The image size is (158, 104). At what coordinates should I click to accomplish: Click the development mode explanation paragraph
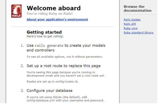pos(66,74)
